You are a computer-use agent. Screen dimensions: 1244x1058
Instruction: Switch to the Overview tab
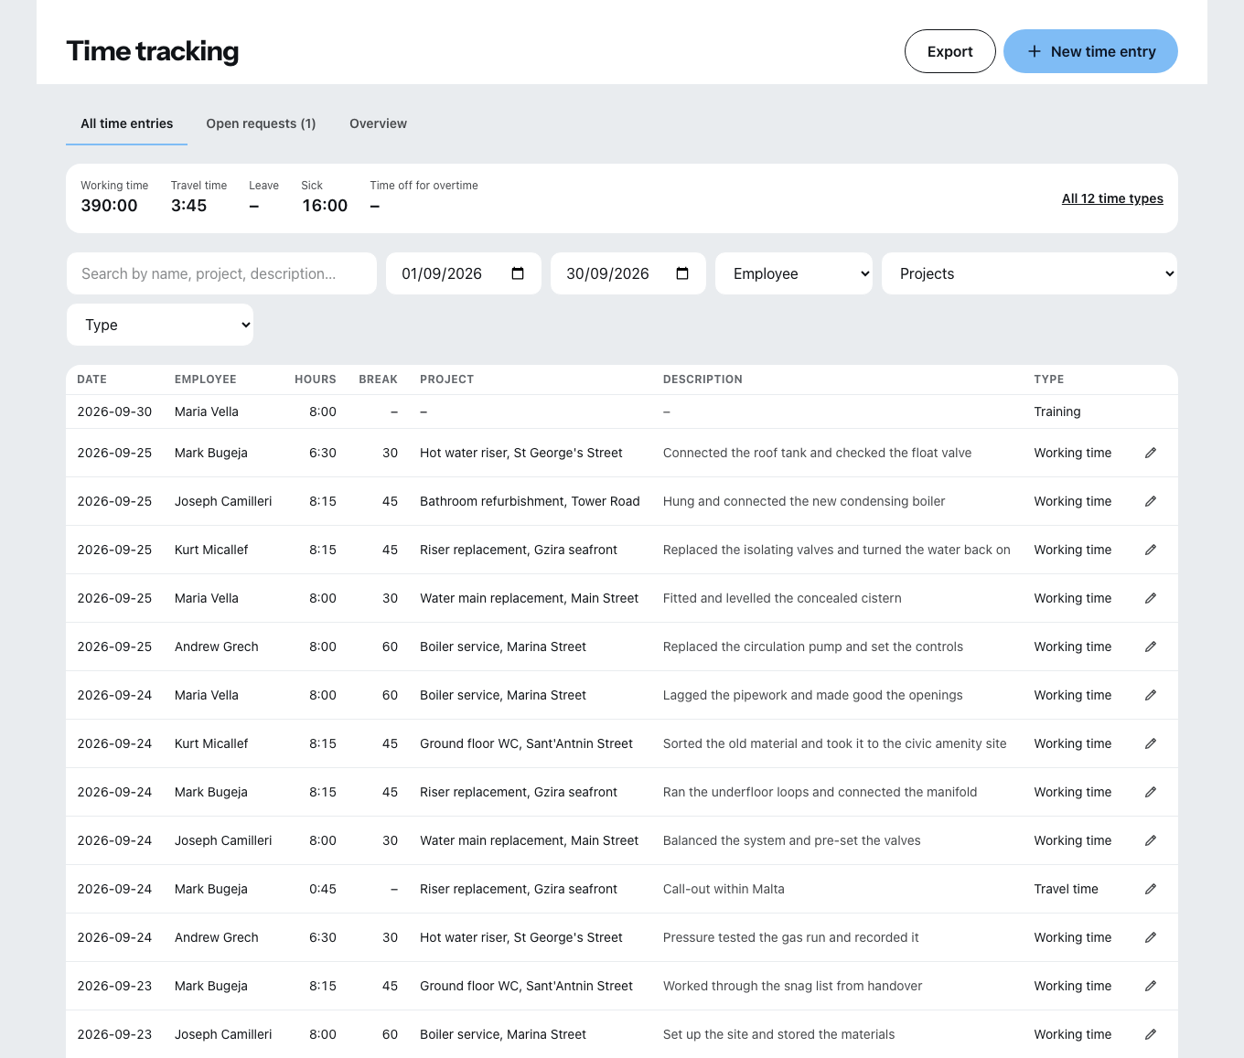point(378,123)
